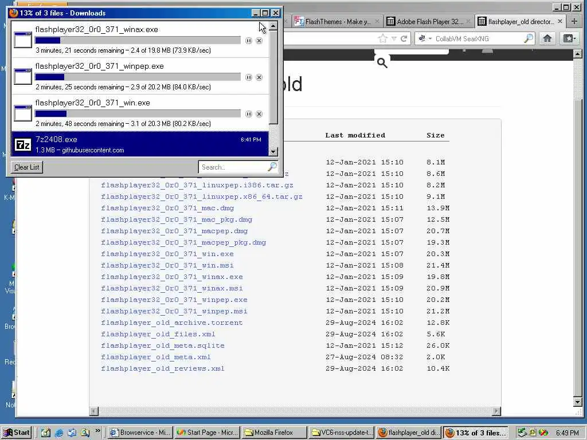The height and width of the screenshot is (440, 587).
Task: Open search engine dropdown in Firefox search bar
Action: tap(430, 38)
